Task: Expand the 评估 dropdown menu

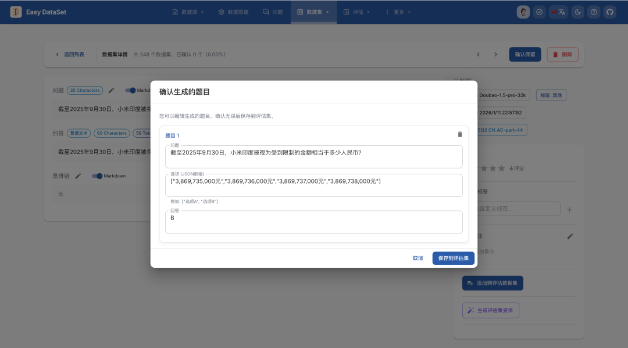Action: [356, 12]
